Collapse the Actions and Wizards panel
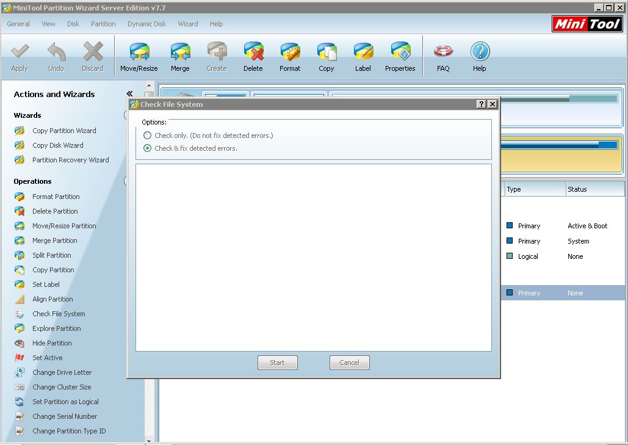628x445 pixels. tap(129, 94)
